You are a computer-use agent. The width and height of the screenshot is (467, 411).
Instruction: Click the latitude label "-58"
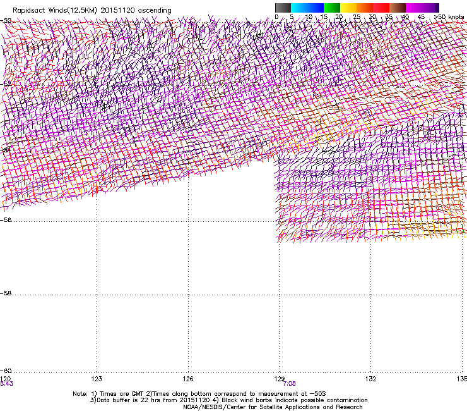click(6, 293)
